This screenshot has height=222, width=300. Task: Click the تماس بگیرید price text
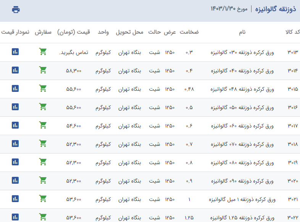pos(74,52)
